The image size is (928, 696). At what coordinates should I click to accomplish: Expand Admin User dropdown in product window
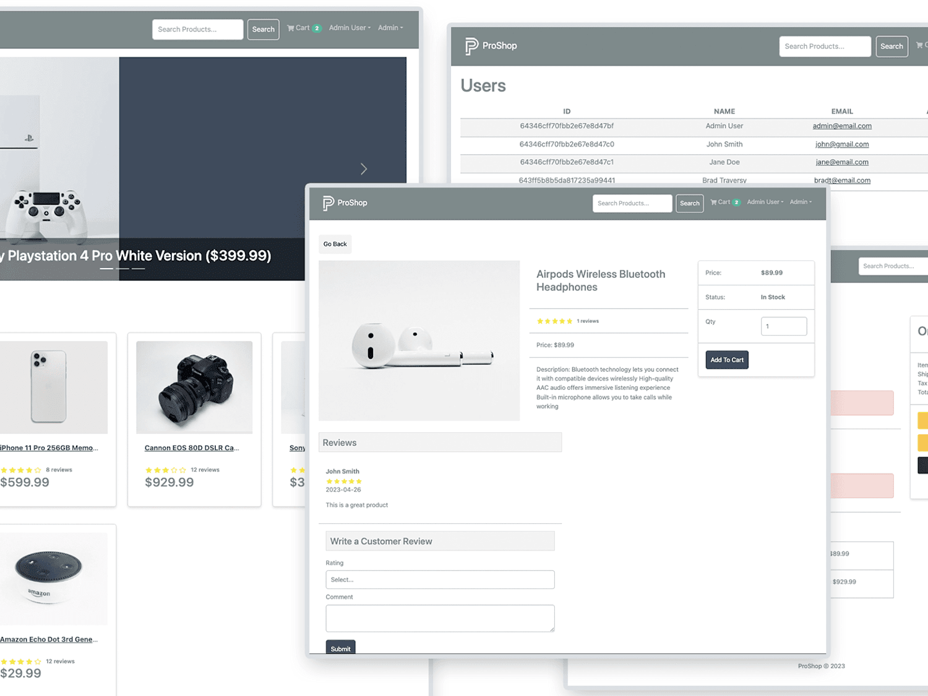765,202
